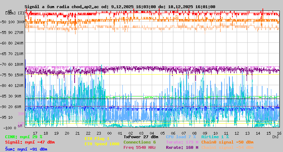Click the Chain0 signal legend label
Image resolution: width=283 pixels, height=152 pixels.
pyautogui.click(x=227, y=142)
